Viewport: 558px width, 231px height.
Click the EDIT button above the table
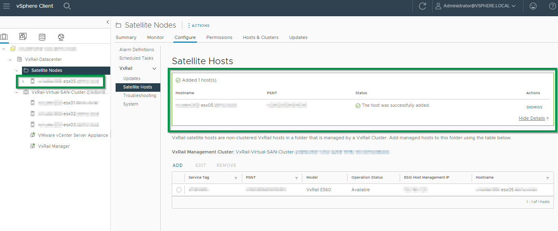[201, 165]
